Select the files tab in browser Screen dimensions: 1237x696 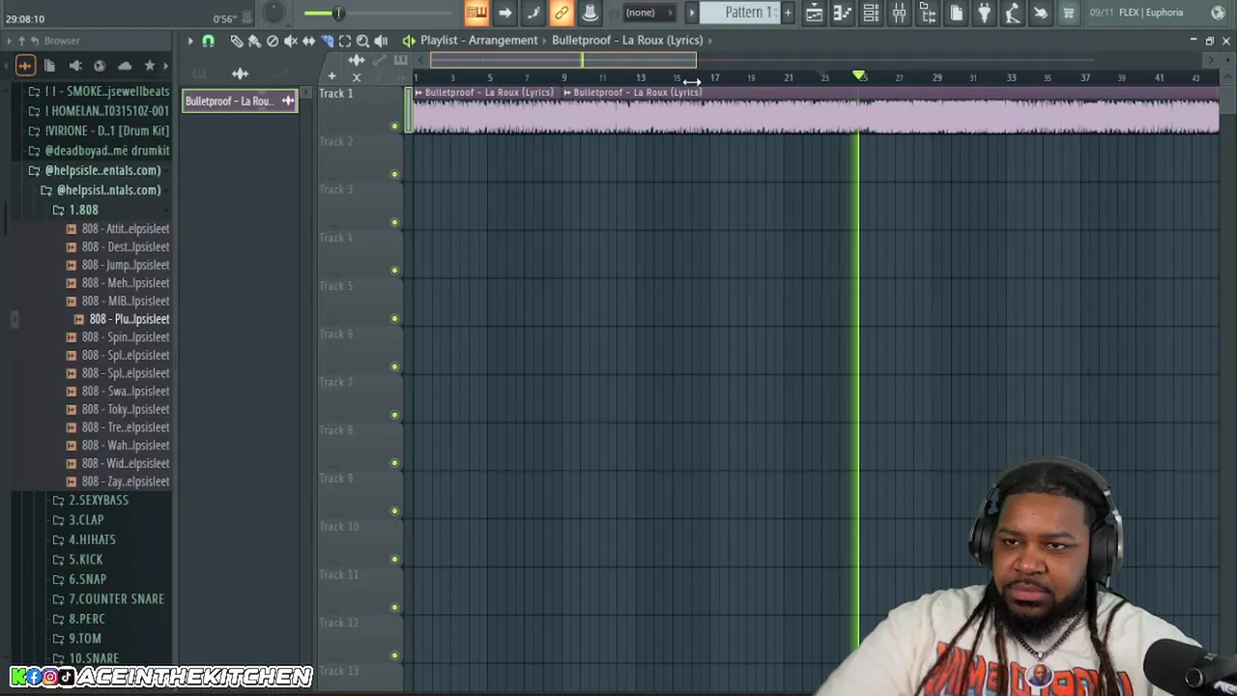(50, 66)
